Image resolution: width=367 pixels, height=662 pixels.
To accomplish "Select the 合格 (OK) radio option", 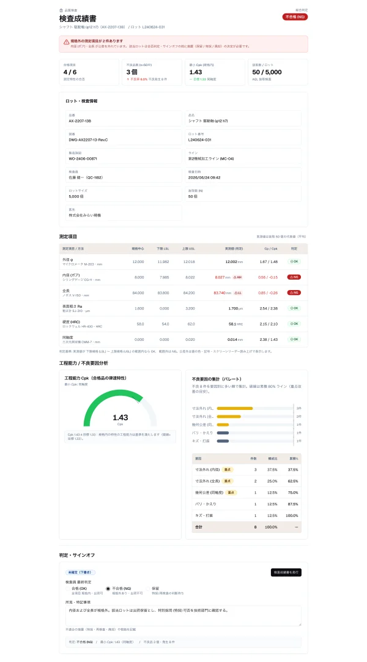I will click(68, 588).
